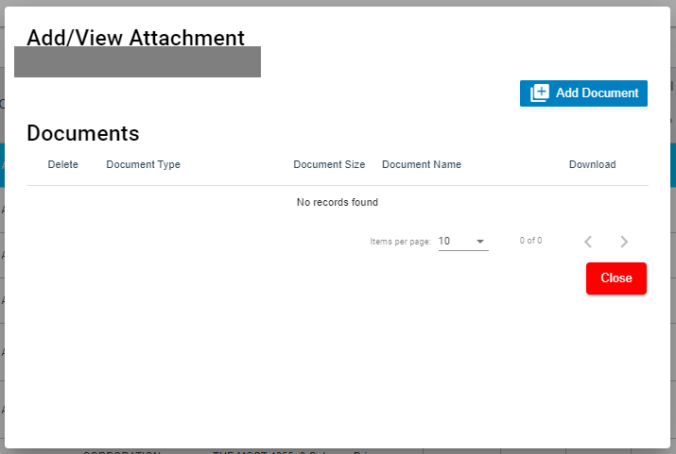Click the gray redacted bar under title
The height and width of the screenshot is (454, 676).
(x=137, y=62)
